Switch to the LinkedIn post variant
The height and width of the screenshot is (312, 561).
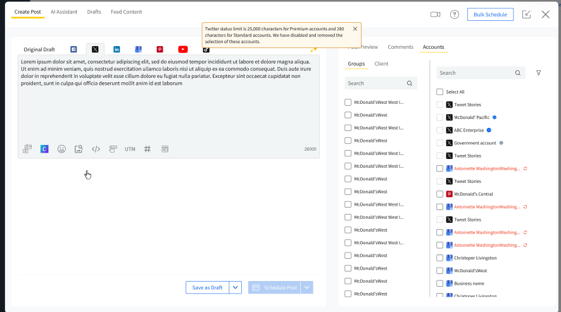tap(117, 49)
